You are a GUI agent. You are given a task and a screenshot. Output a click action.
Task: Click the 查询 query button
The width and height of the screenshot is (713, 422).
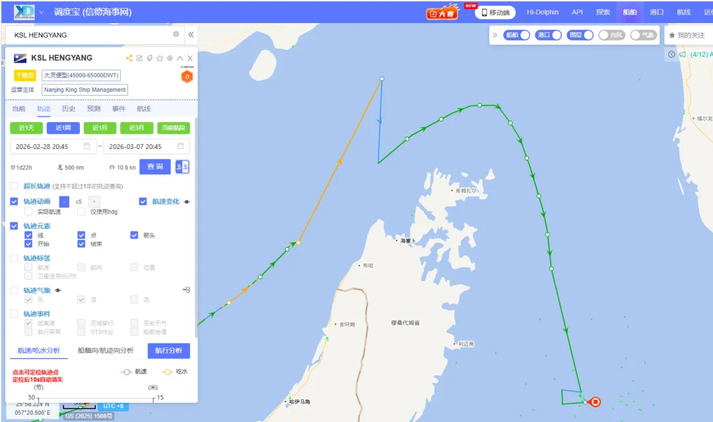pyautogui.click(x=155, y=167)
